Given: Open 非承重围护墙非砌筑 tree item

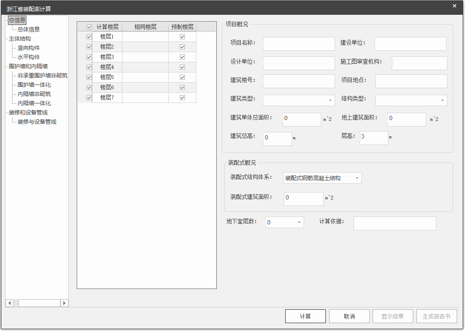Looking at the screenshot, I should tap(43, 76).
